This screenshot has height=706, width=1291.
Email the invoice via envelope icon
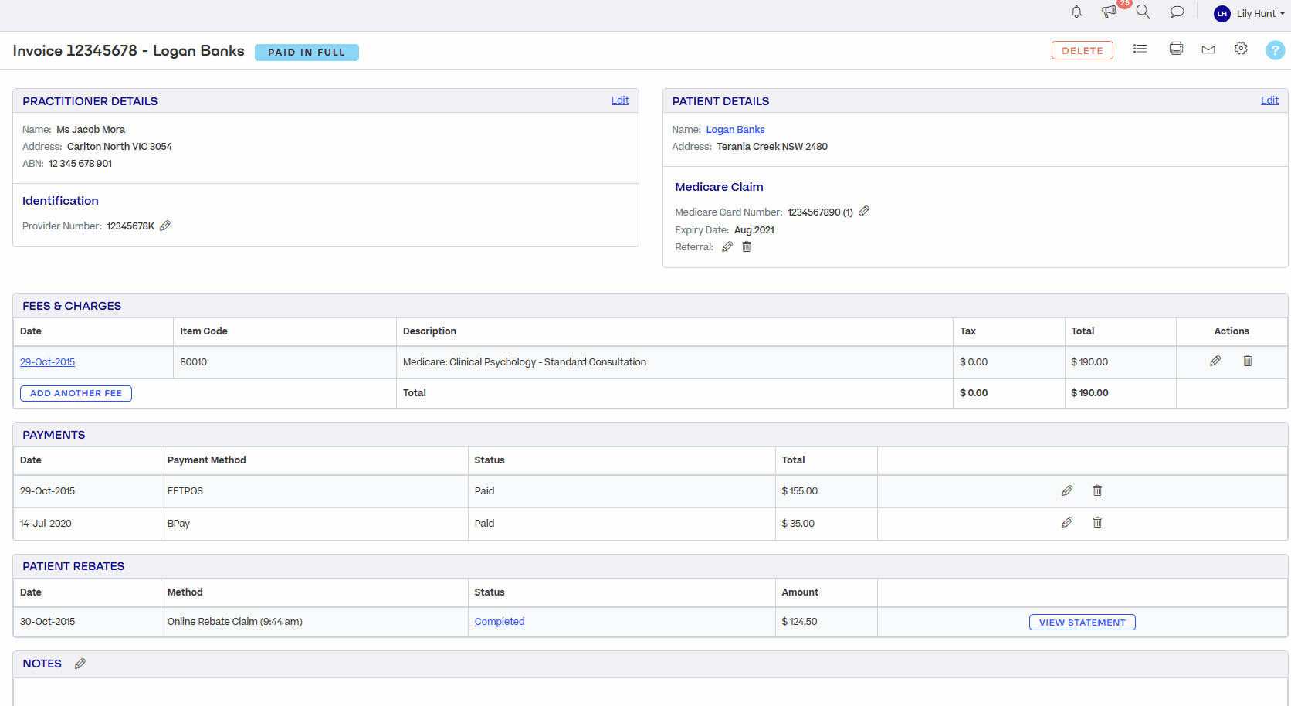1208,49
